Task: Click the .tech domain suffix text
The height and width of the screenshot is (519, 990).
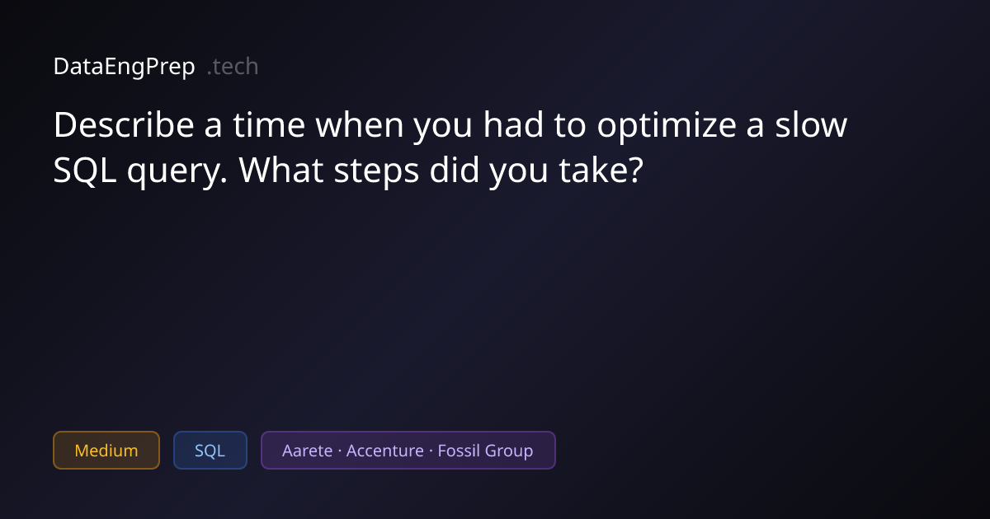Action: pos(233,67)
